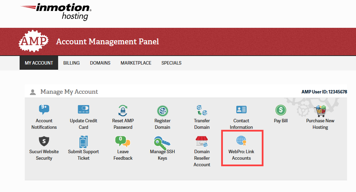The width and height of the screenshot is (356, 192).
Task: Click the AMP gear logo
Action: pyautogui.click(x=34, y=41)
